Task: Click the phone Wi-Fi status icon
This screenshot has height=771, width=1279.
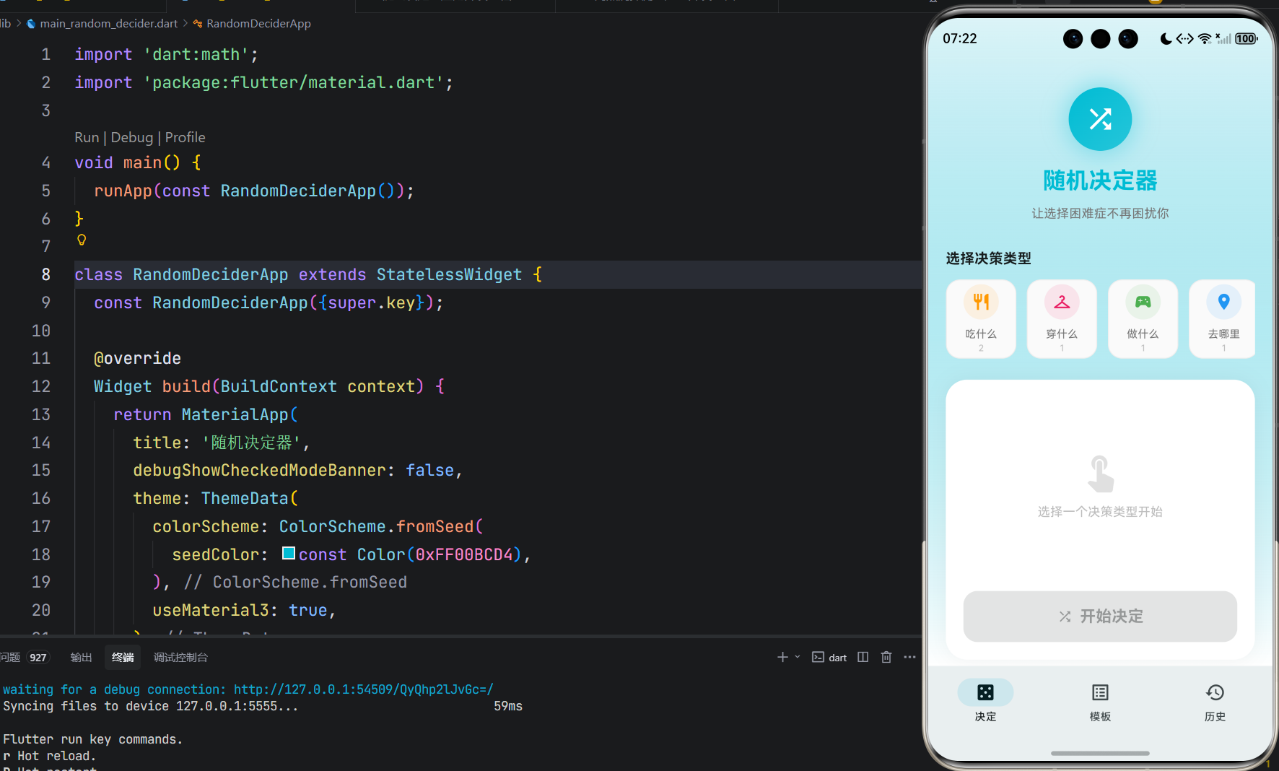Action: point(1205,39)
